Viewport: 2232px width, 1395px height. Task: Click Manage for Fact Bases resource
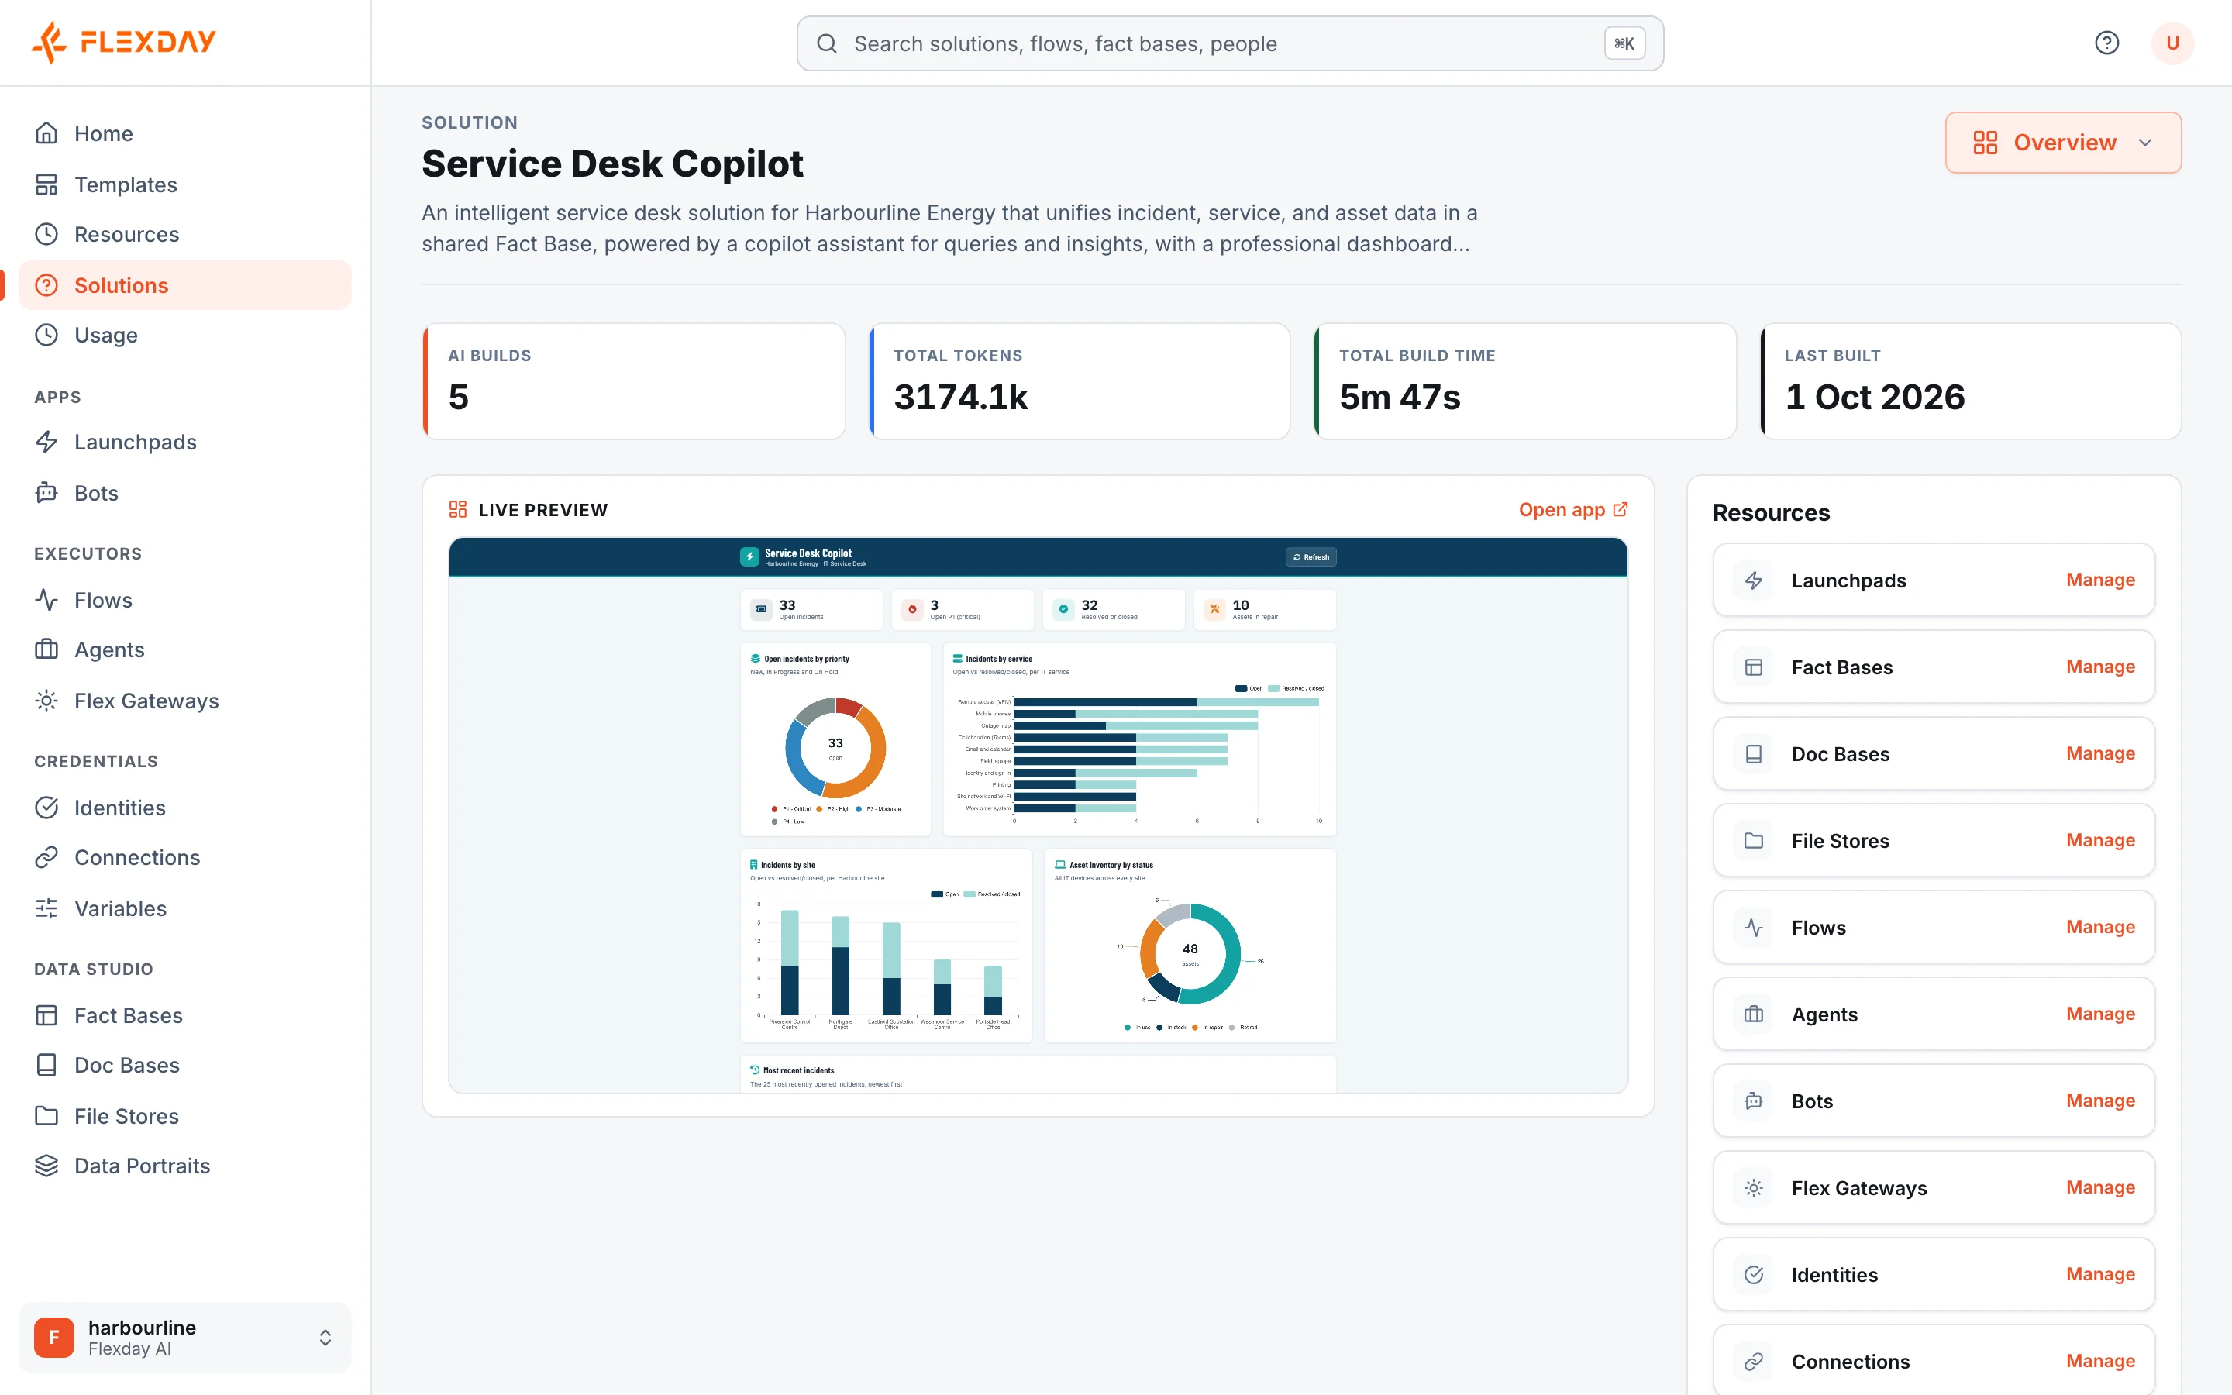tap(2100, 666)
